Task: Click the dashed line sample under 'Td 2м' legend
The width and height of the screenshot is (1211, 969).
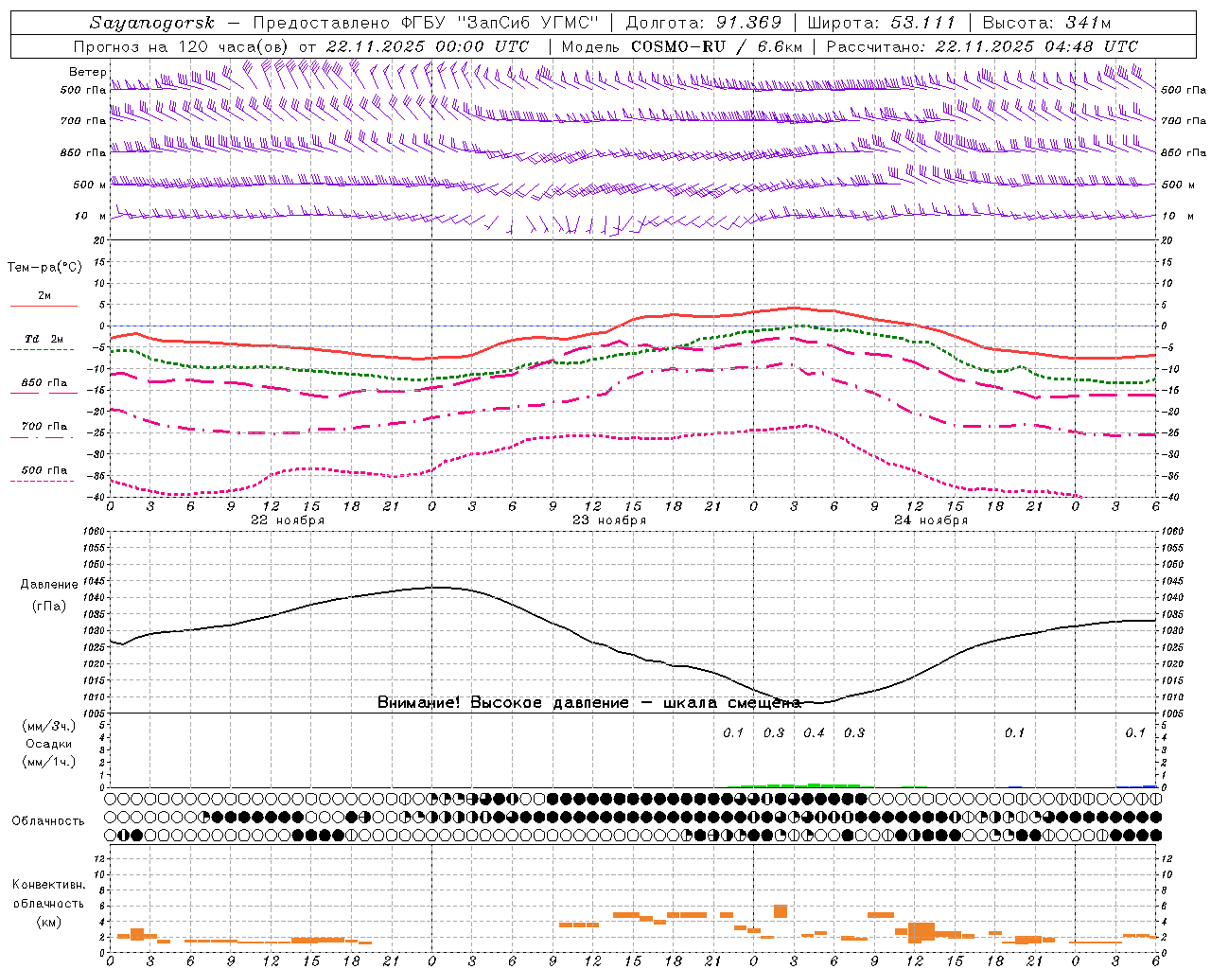Action: click(42, 349)
